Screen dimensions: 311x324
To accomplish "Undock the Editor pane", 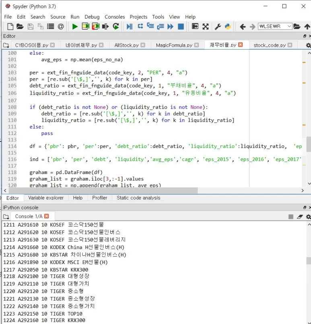I will pos(305,36).
